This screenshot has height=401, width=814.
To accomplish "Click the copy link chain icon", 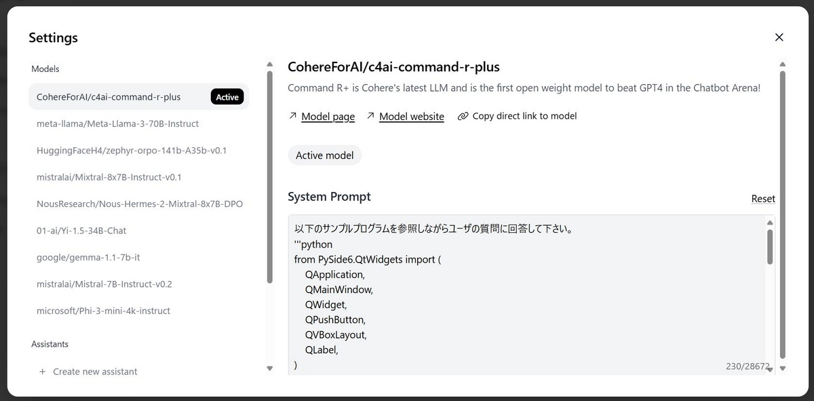I will click(x=463, y=116).
